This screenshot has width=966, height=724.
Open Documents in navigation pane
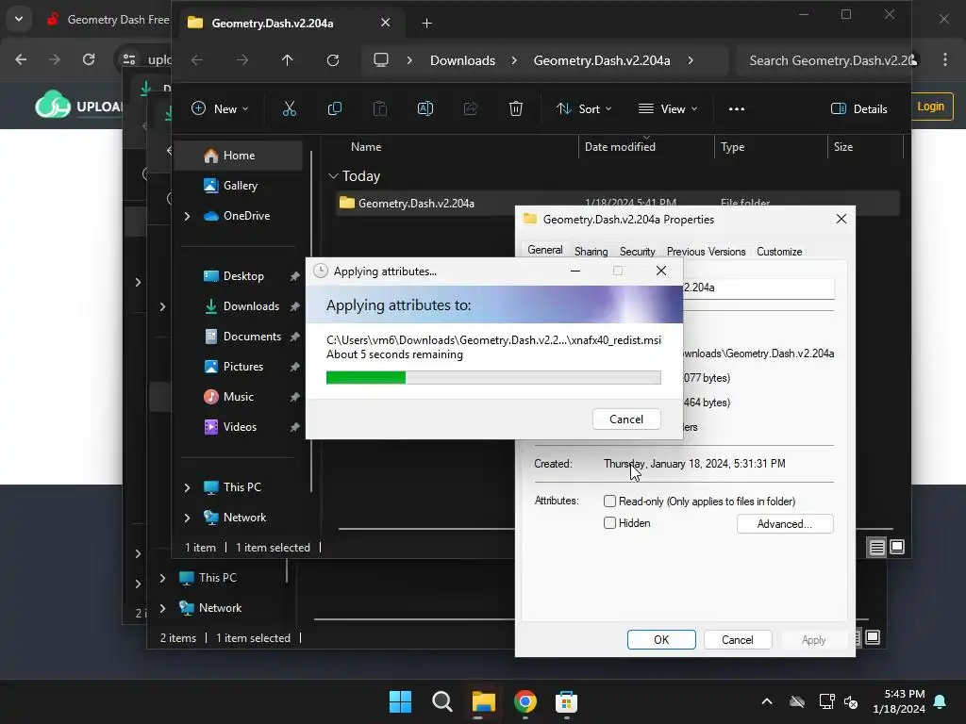[239, 337]
